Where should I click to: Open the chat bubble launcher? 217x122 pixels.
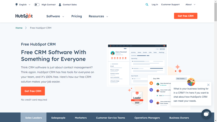[206, 114]
